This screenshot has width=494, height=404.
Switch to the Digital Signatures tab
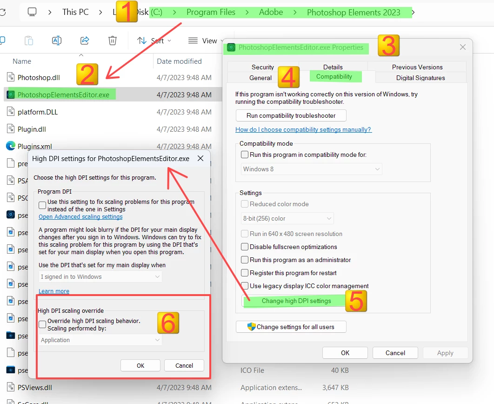coord(421,78)
